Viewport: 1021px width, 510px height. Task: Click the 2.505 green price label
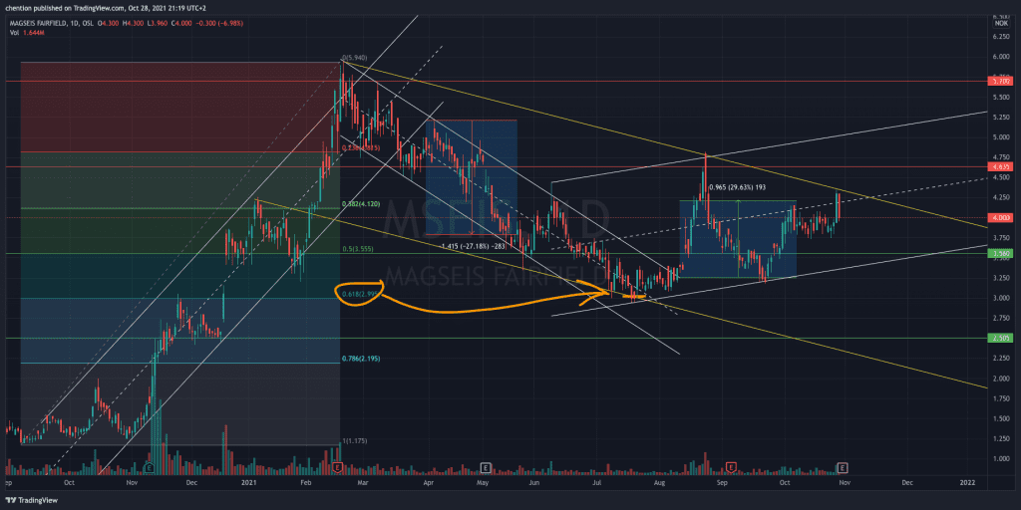coord(999,339)
